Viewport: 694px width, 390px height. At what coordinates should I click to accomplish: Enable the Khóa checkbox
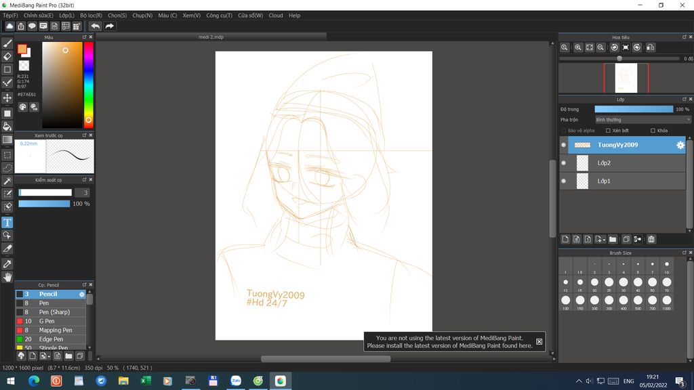click(x=653, y=131)
